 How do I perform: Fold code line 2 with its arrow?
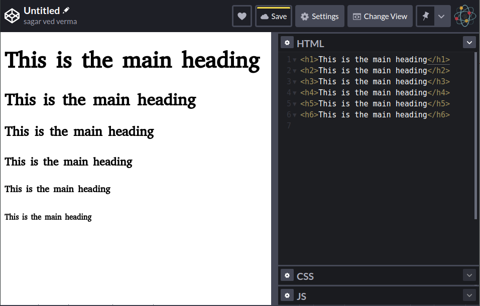click(x=295, y=71)
